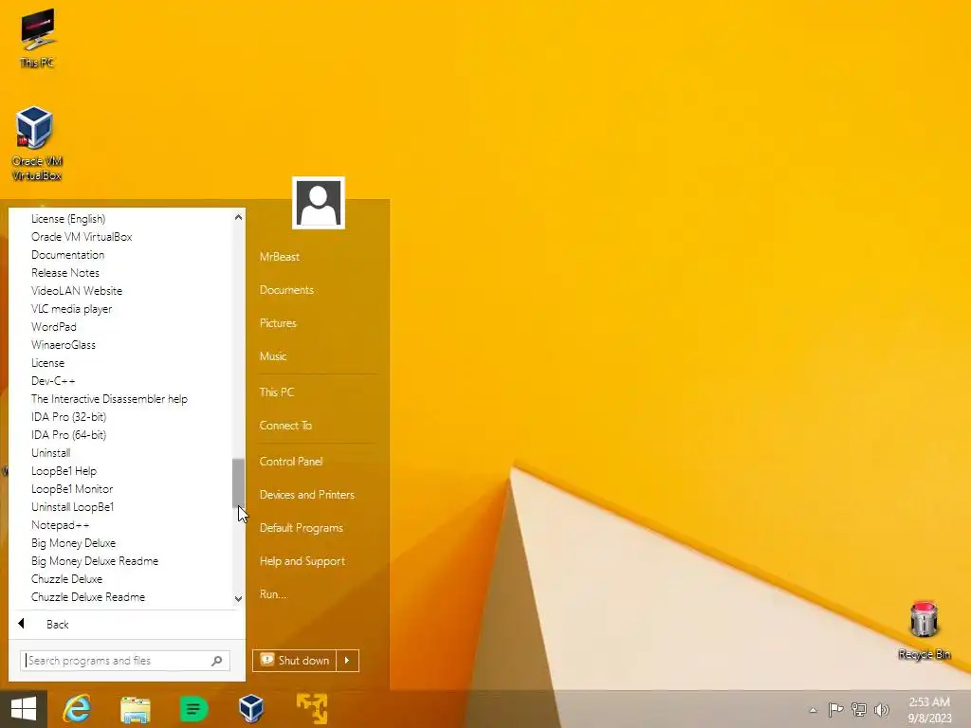Open the green notes app in the taskbar
This screenshot has height=728, width=971.
pos(193,709)
